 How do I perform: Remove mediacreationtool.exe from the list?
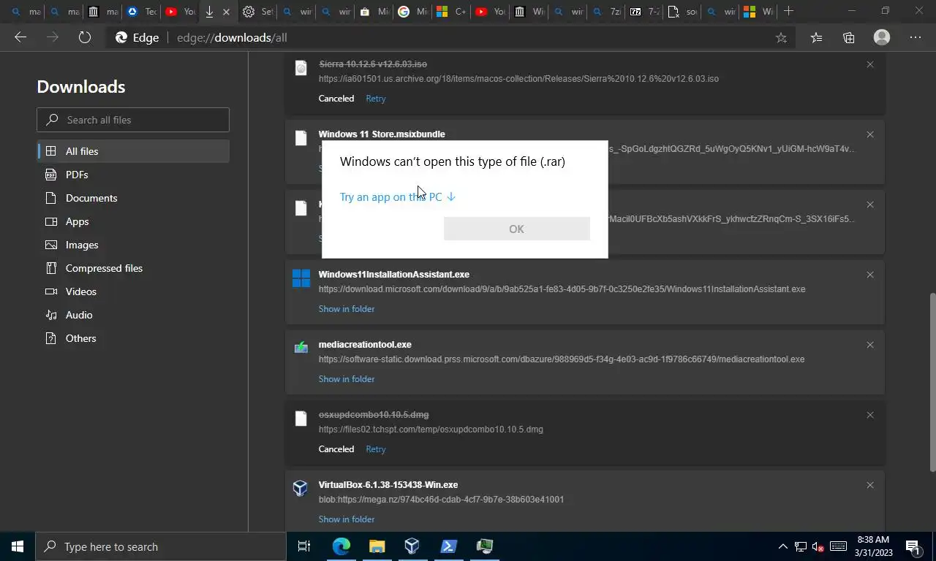pyautogui.click(x=870, y=345)
